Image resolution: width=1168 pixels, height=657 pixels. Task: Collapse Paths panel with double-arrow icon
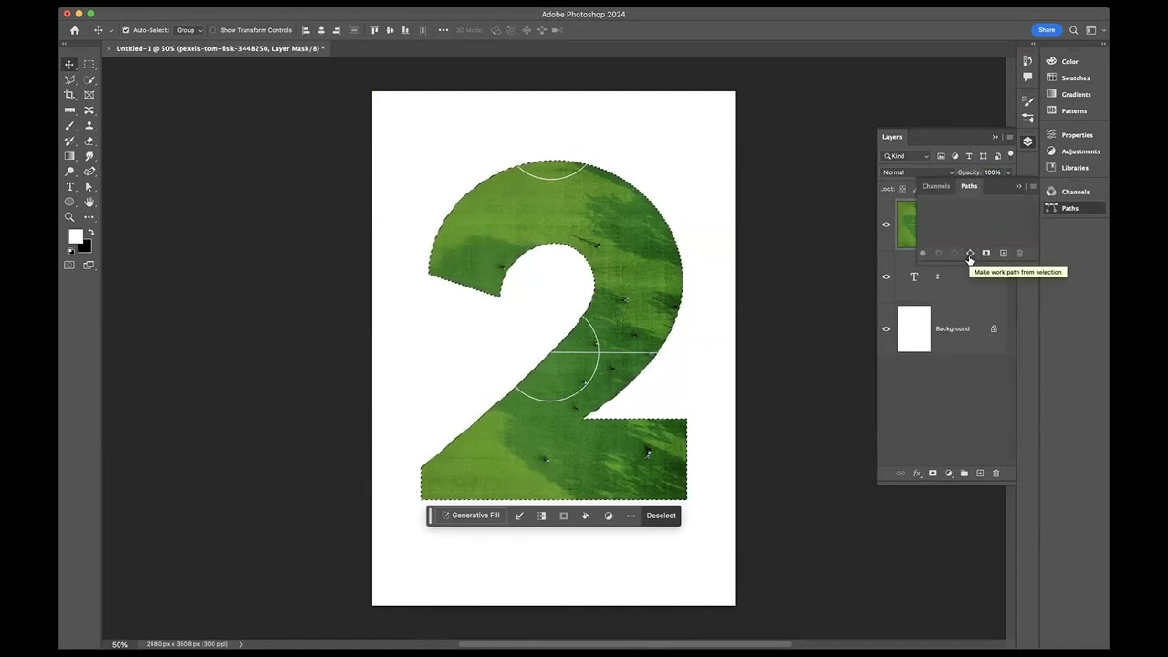(1019, 186)
